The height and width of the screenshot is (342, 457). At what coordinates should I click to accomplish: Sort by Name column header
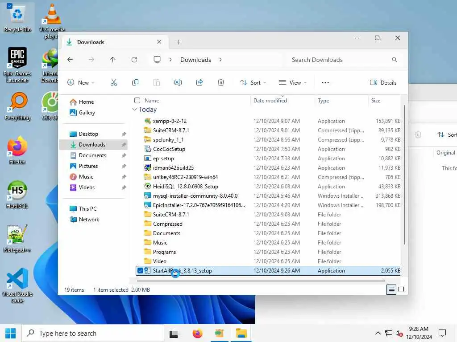point(152,100)
